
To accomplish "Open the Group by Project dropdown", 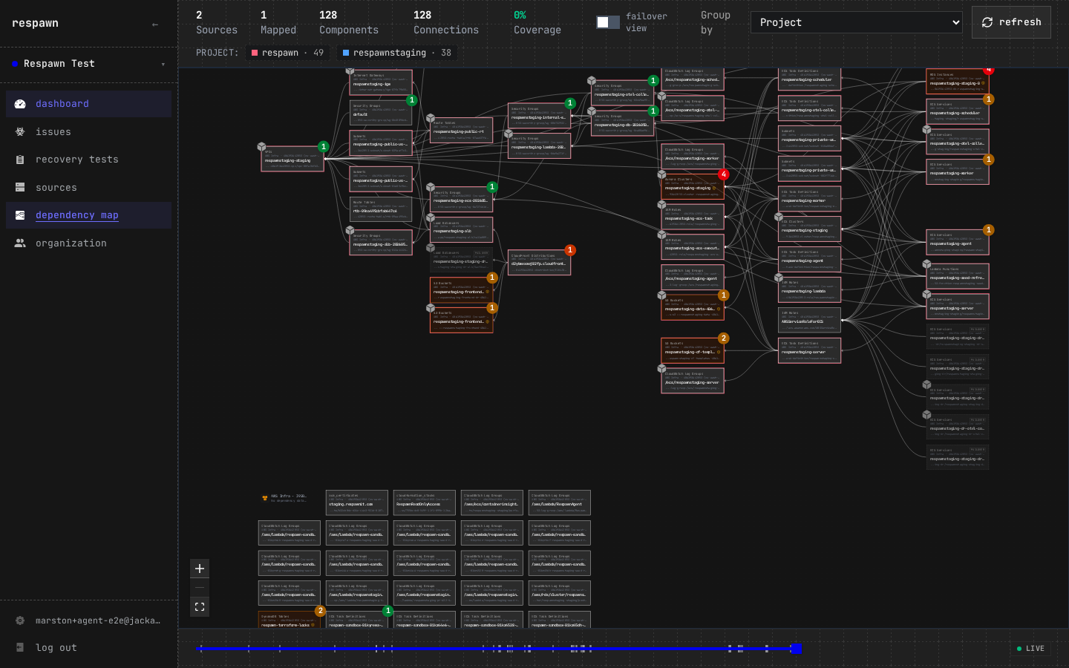I will pyautogui.click(x=856, y=22).
